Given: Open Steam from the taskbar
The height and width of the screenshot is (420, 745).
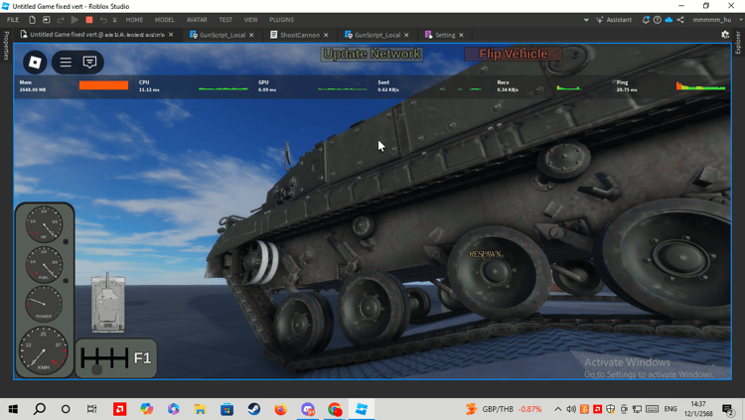Looking at the screenshot, I should pyautogui.click(x=253, y=409).
